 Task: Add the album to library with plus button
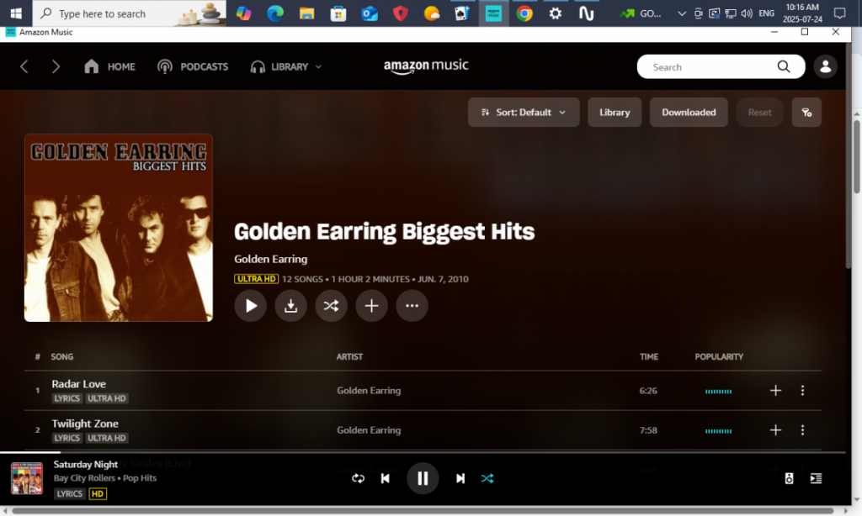[371, 306]
